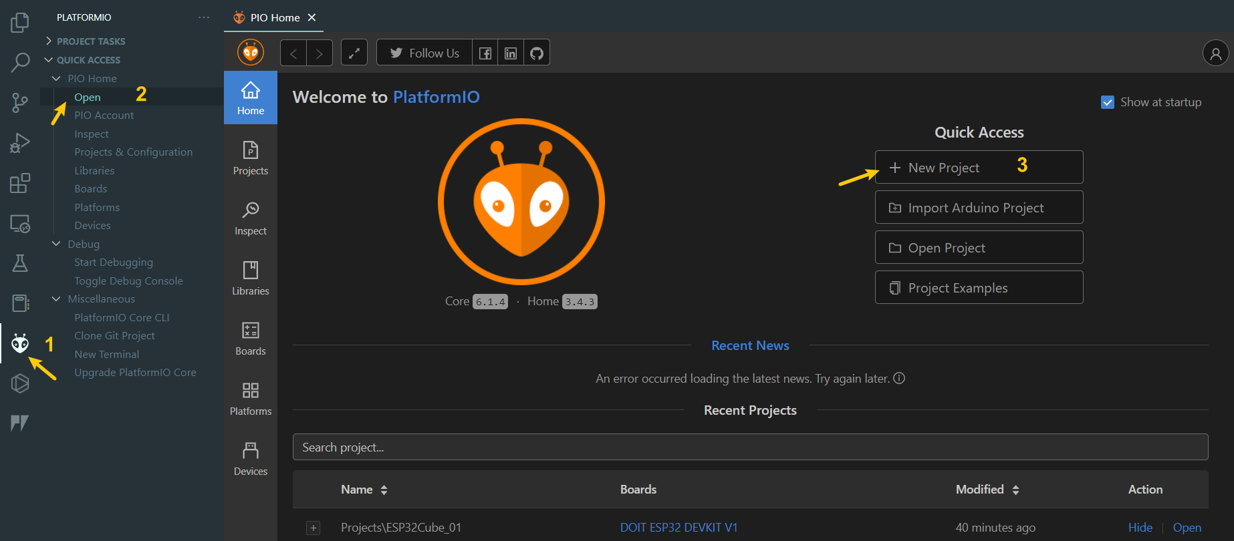Select Clone Git Project tree item
The height and width of the screenshot is (541, 1234).
[114, 335]
